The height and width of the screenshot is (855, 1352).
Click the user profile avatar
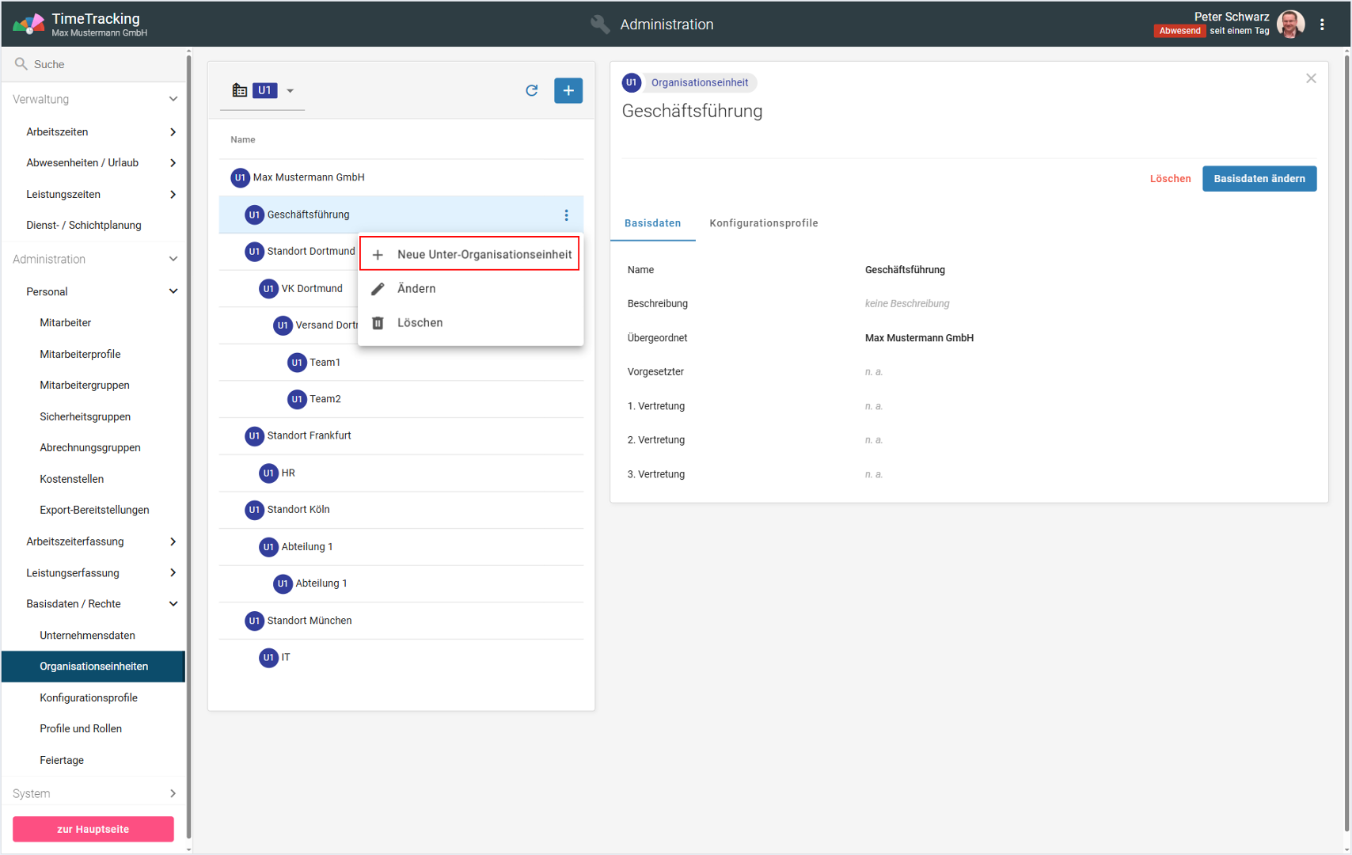1290,24
